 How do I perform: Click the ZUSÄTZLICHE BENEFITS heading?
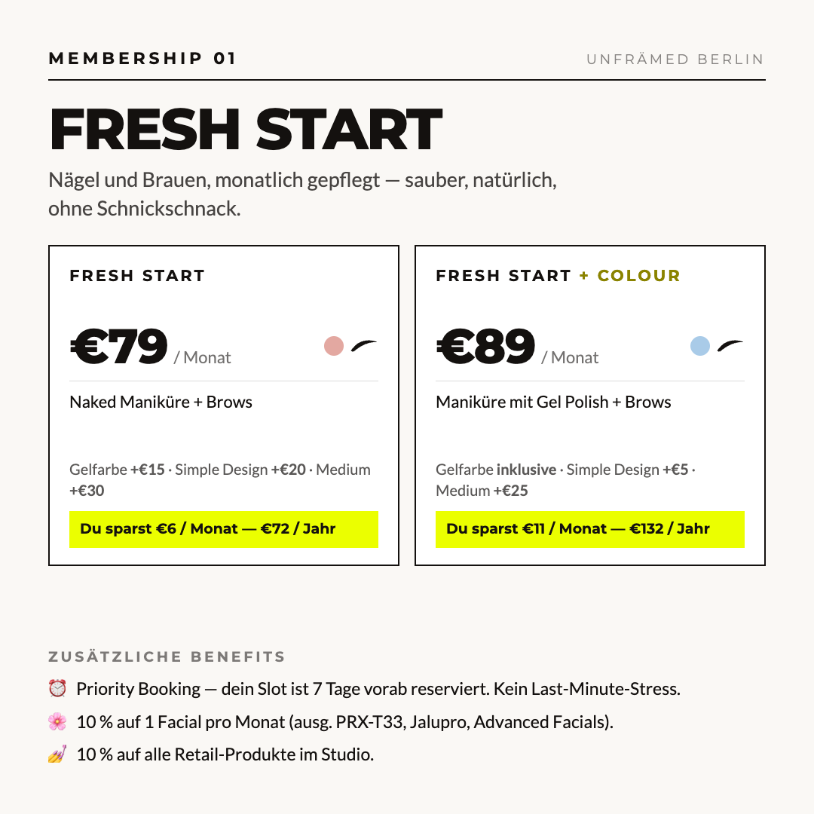[167, 656]
